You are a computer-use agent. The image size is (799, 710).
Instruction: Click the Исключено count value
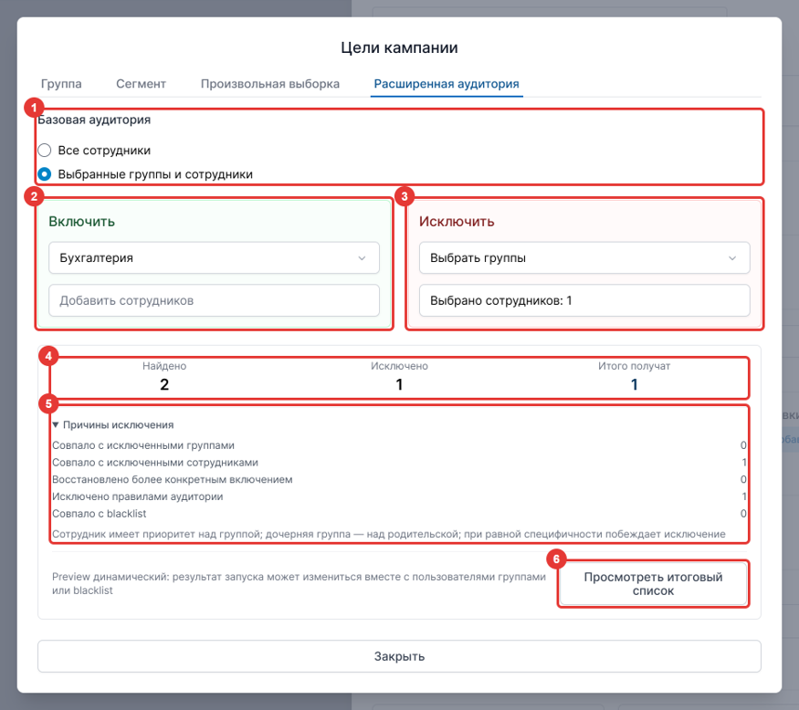[400, 384]
